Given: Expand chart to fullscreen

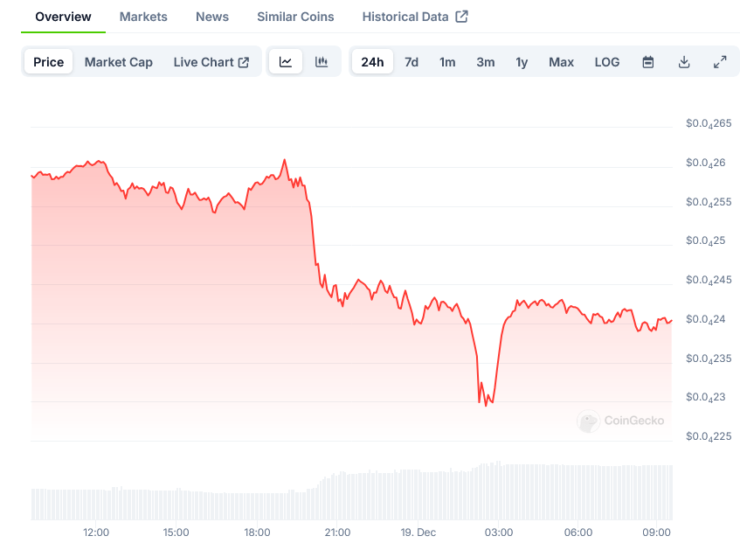Looking at the screenshot, I should (720, 62).
